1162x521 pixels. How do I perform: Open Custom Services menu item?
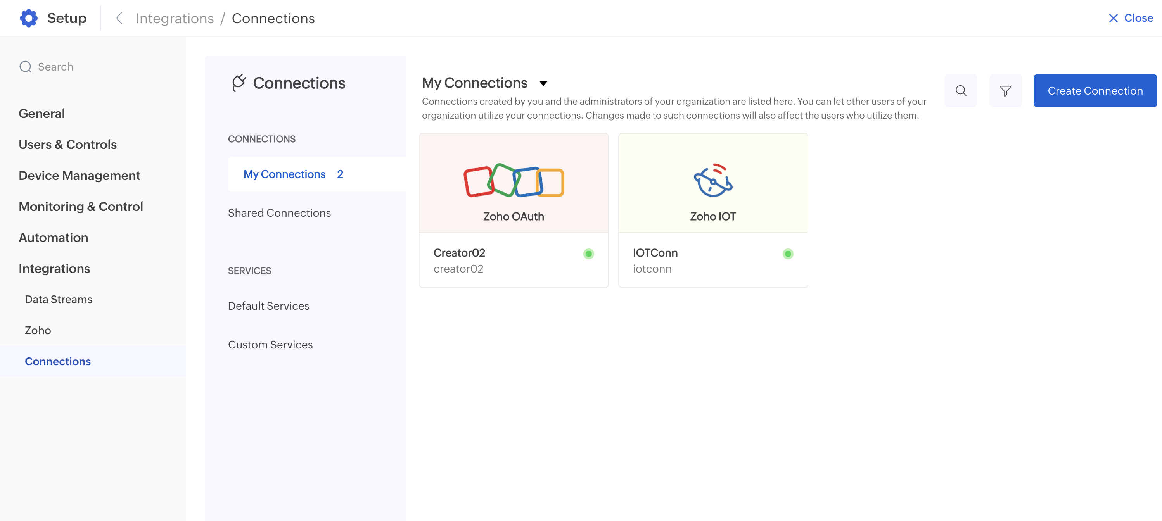click(270, 344)
